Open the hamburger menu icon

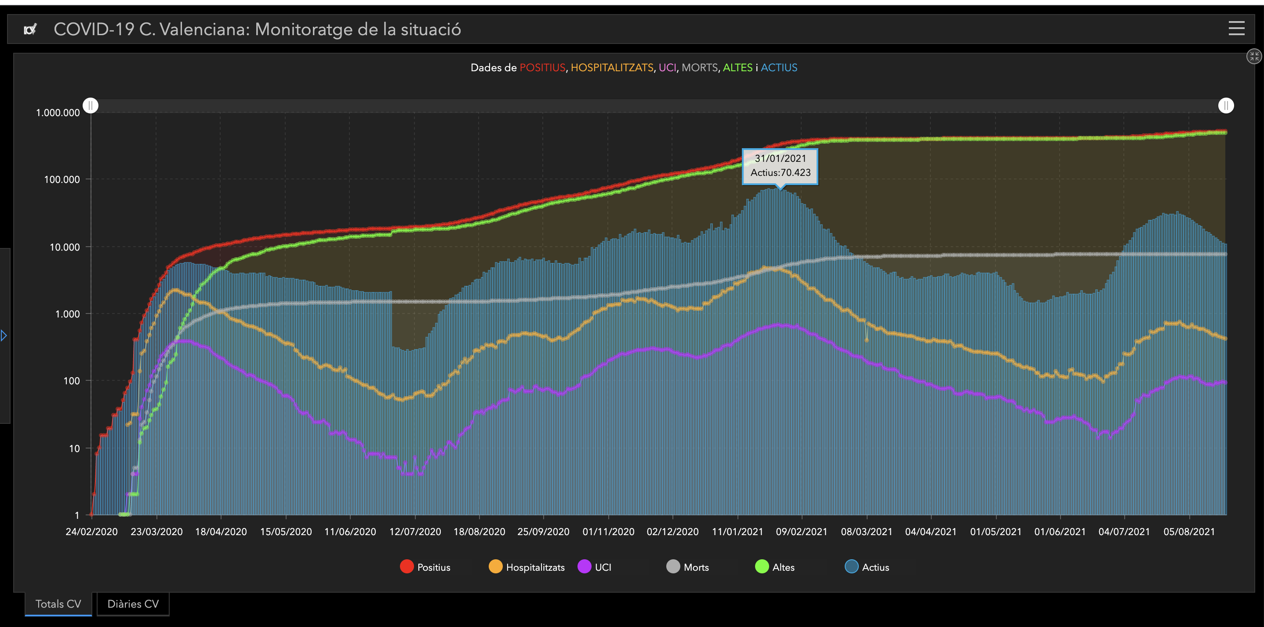coord(1236,29)
